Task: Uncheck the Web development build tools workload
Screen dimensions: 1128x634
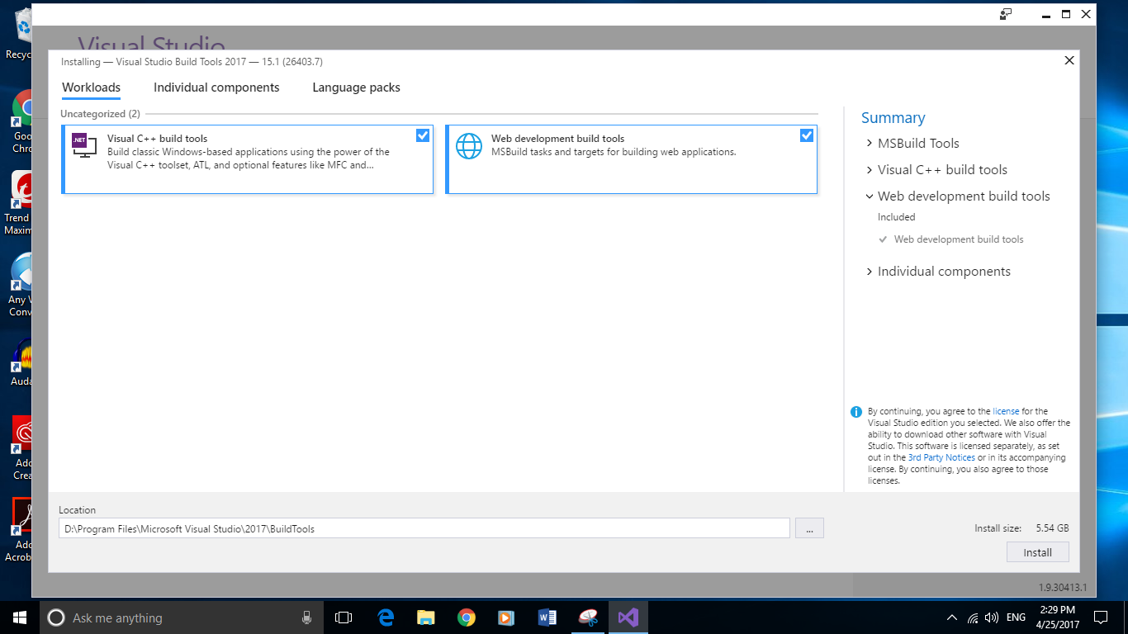Action: (806, 135)
